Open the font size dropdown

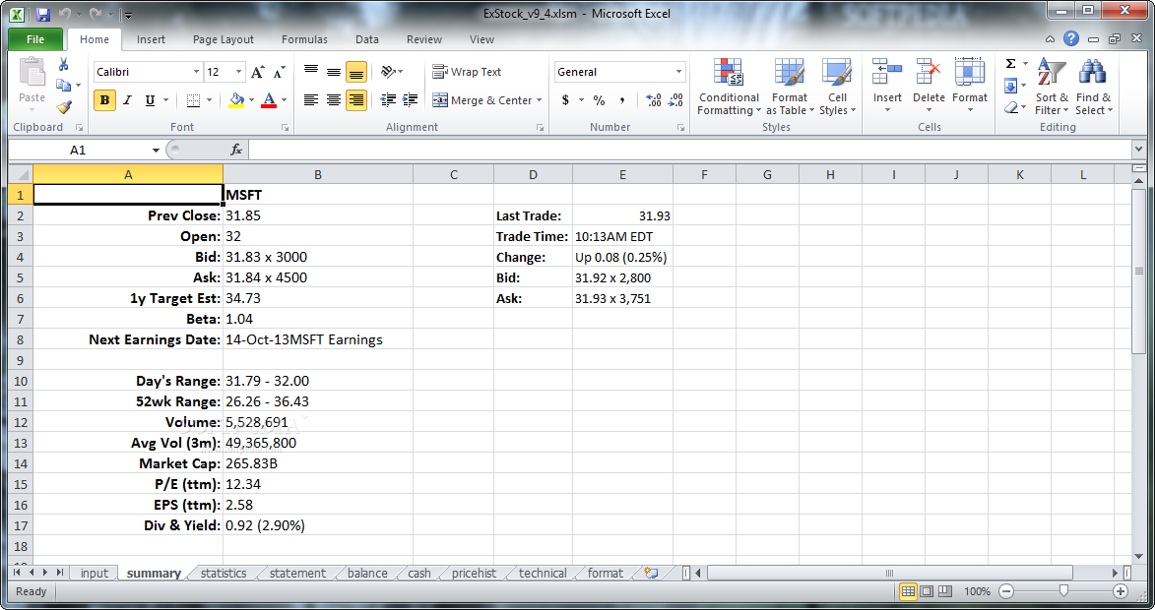pos(238,72)
